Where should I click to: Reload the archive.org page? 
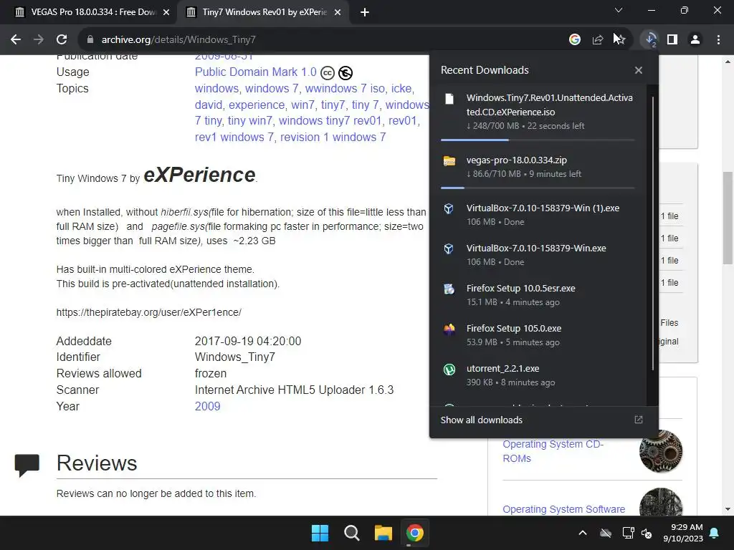[x=62, y=40]
